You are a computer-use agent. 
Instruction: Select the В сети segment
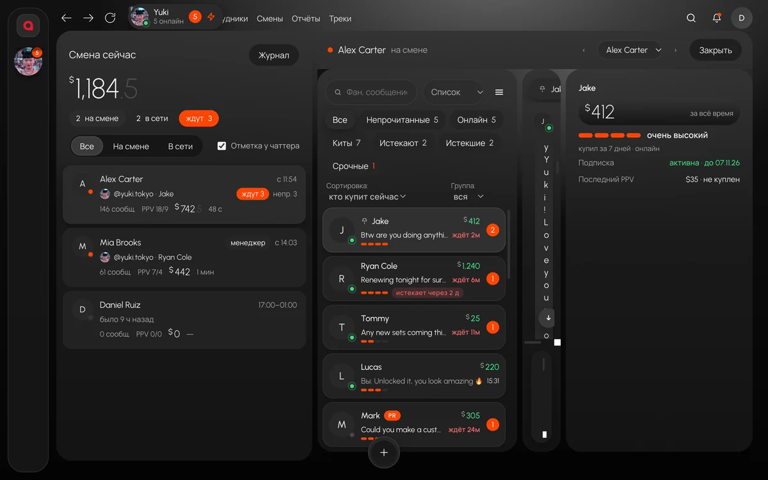pos(180,146)
